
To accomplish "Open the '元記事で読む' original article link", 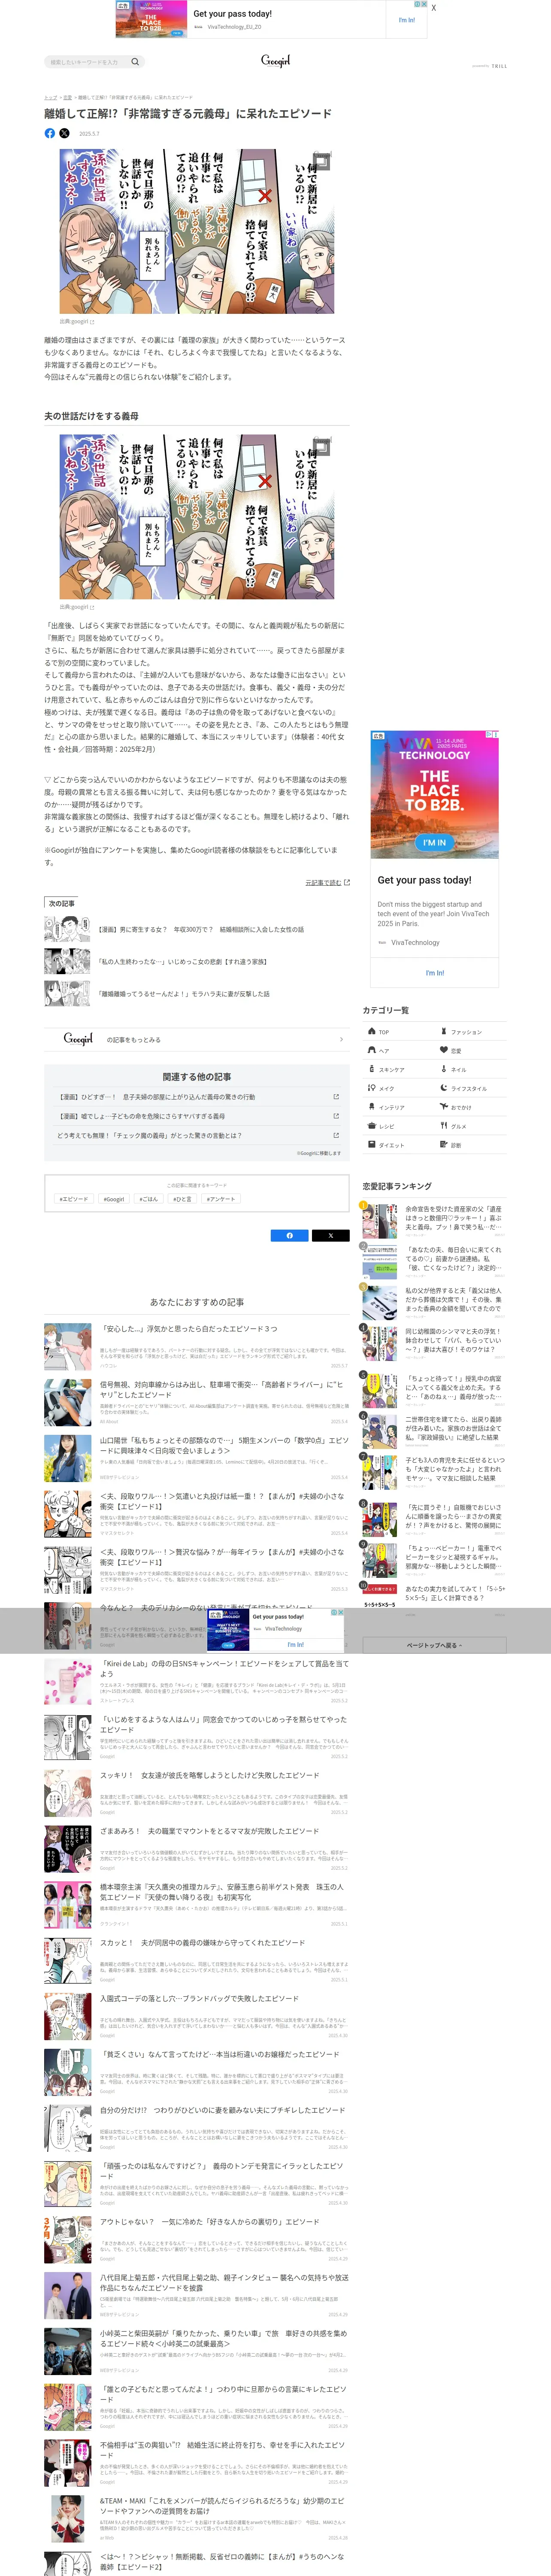I will tap(327, 883).
